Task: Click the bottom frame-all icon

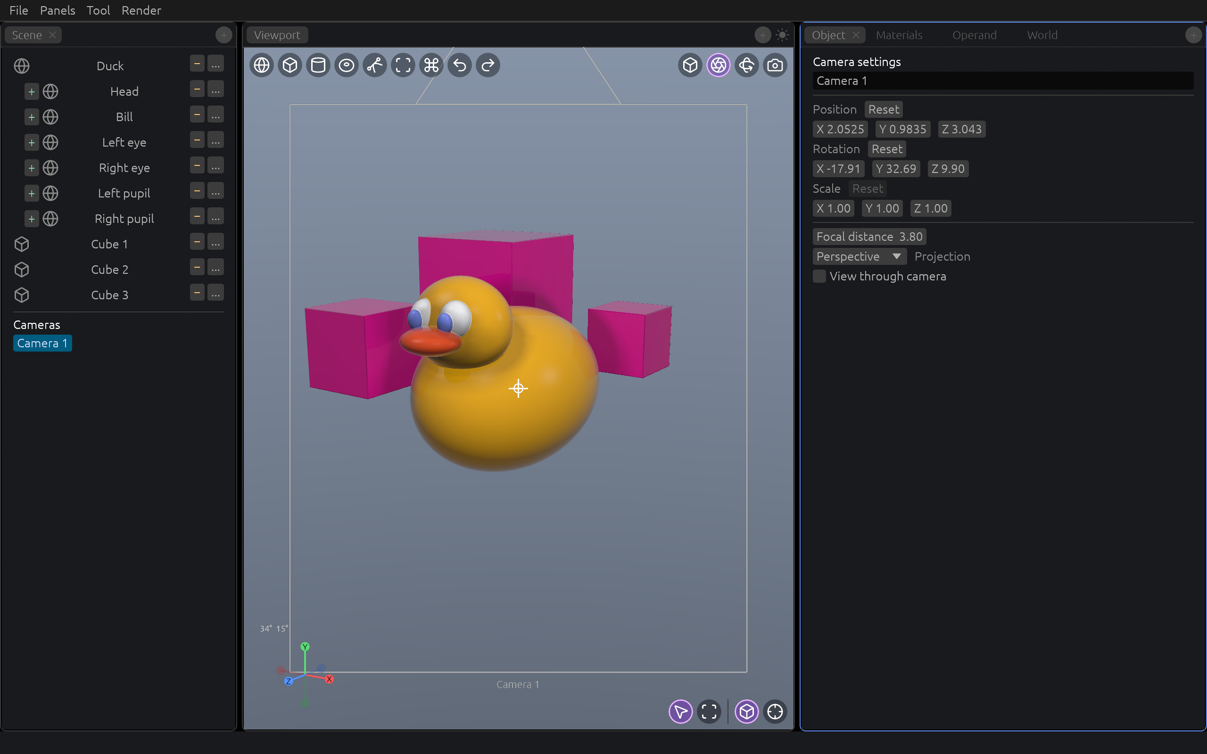Action: [709, 712]
